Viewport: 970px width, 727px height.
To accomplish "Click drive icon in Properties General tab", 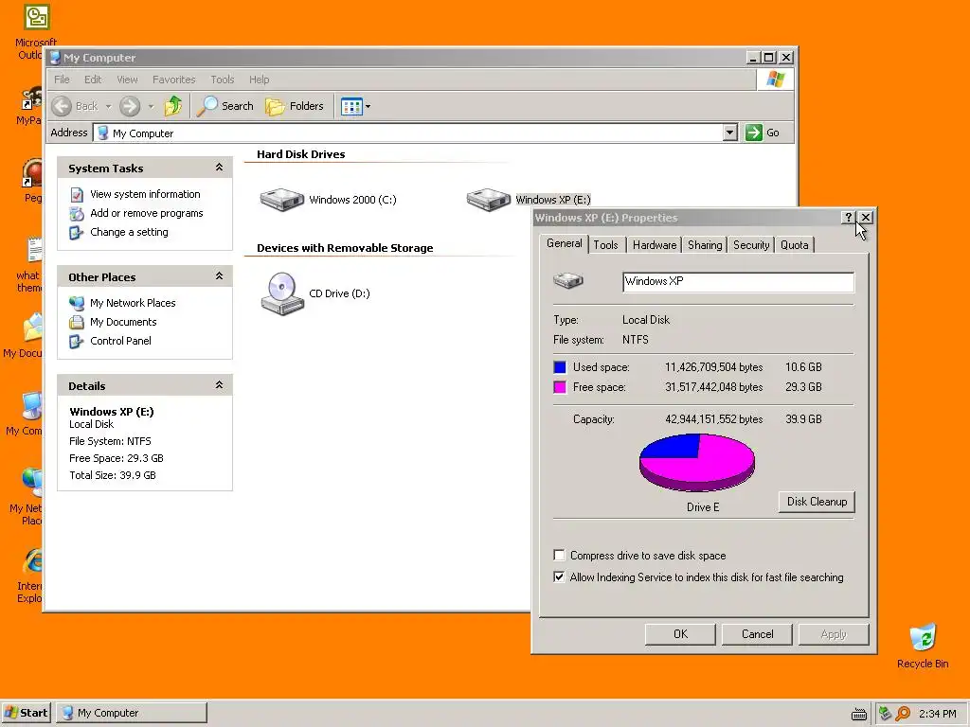I will 568,280.
